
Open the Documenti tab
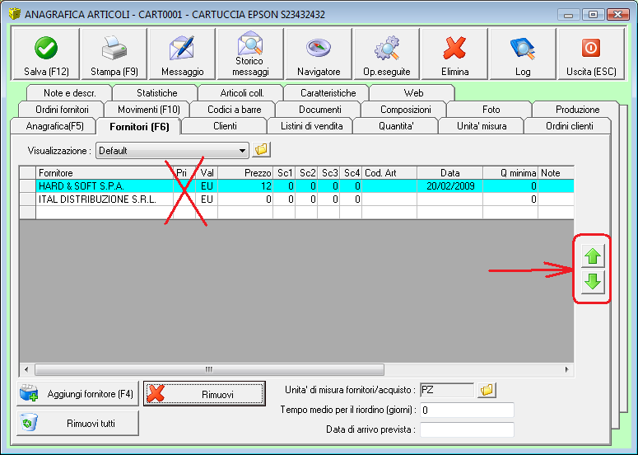[319, 109]
